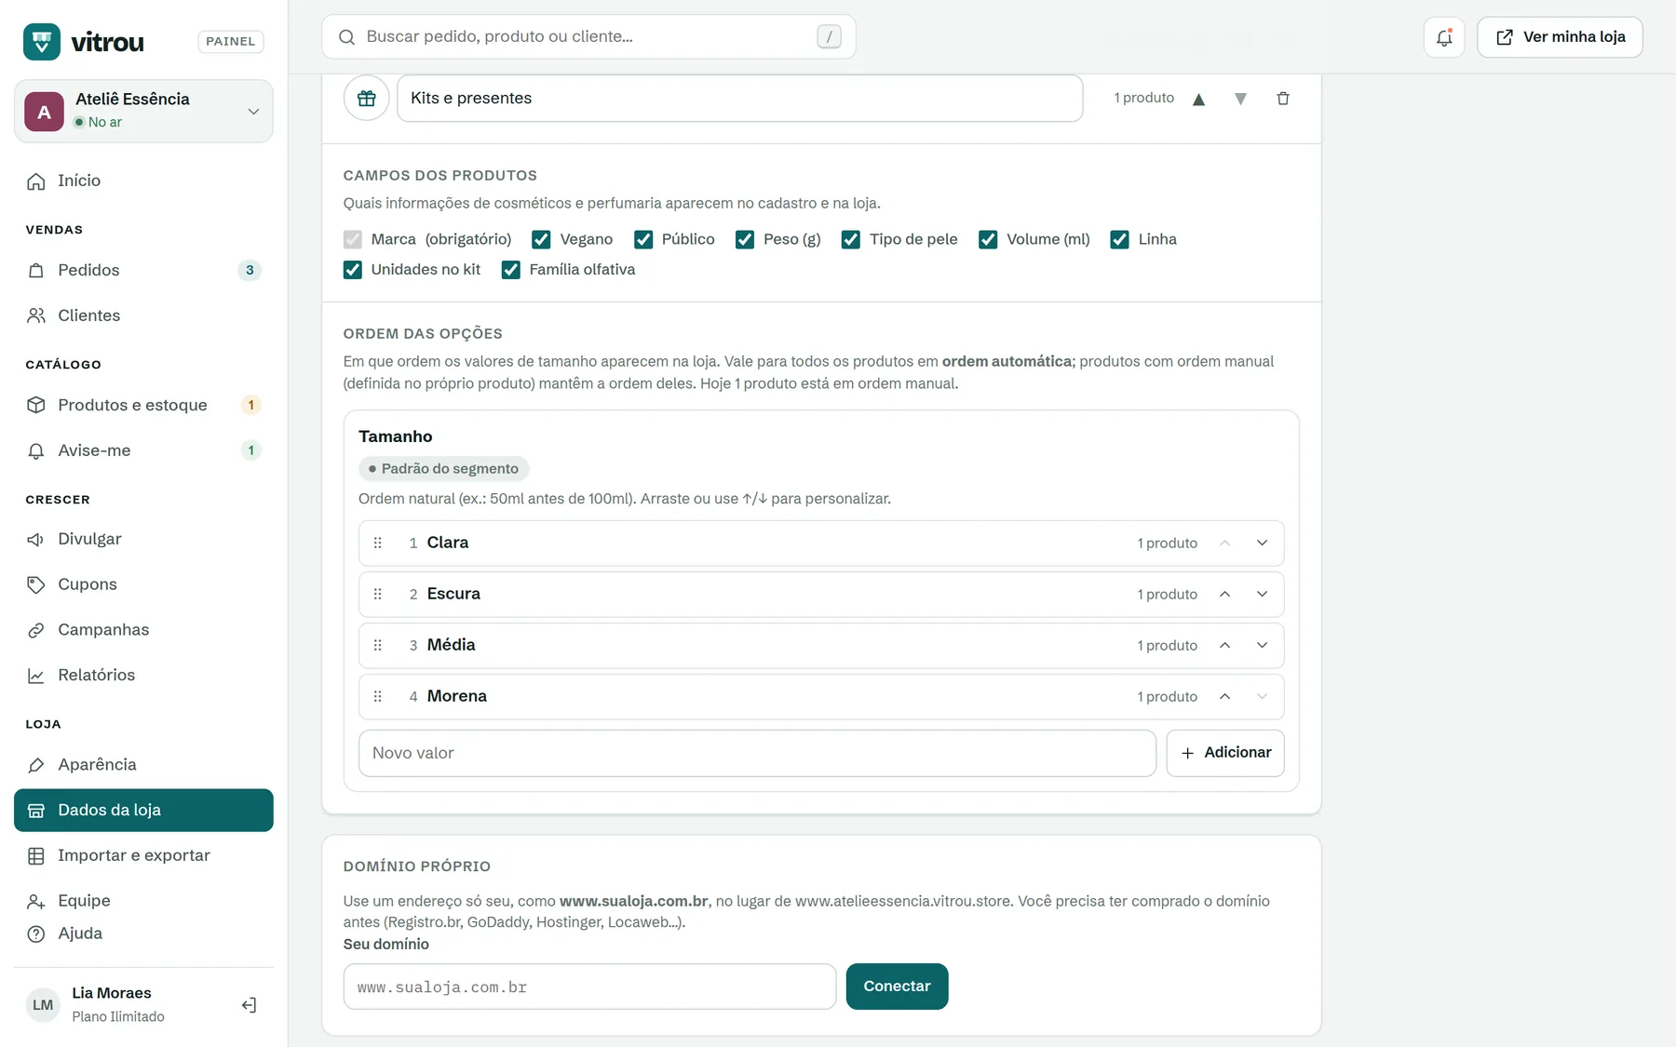Viewport: 1676px width, 1047px height.
Task: Focus the Novo valor input field
Action: (x=757, y=753)
